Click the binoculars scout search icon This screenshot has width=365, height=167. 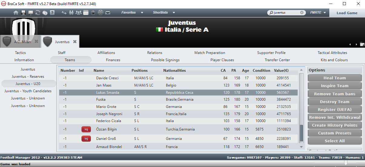point(71,13)
